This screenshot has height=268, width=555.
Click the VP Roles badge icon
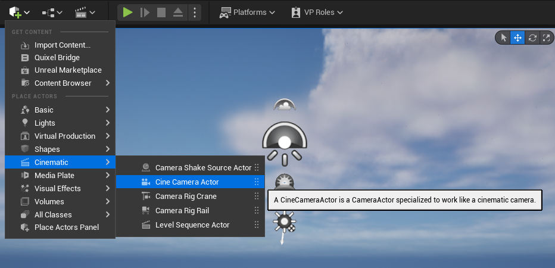pyautogui.click(x=295, y=13)
